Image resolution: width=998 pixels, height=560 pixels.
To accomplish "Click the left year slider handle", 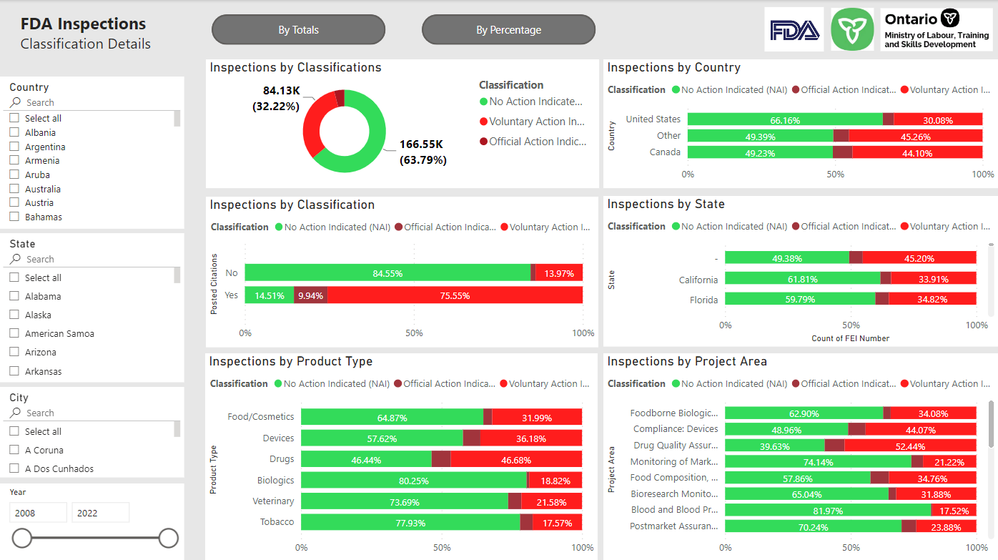I will 22,538.
